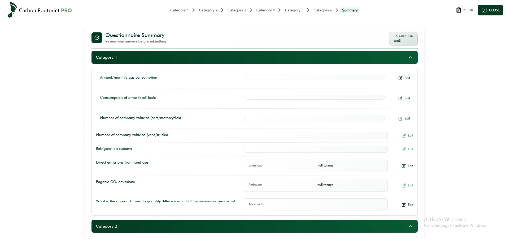Edit the Fugitive CO₂ emissions answer

[407, 185]
